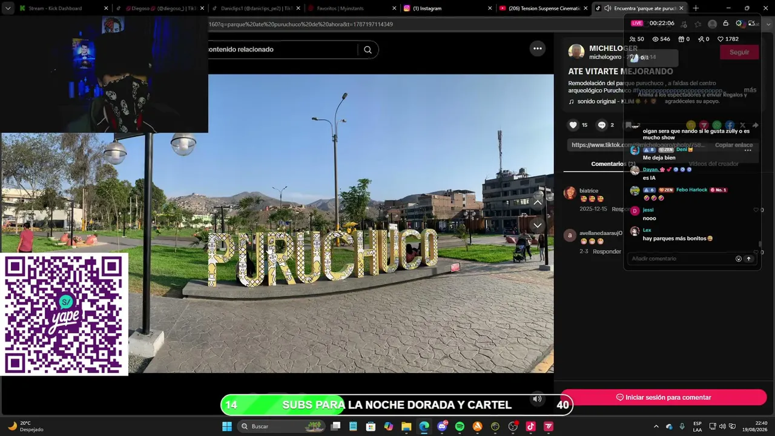This screenshot has width=775, height=436.
Task: Click the taskbar Buscar search box
Action: [x=281, y=426]
